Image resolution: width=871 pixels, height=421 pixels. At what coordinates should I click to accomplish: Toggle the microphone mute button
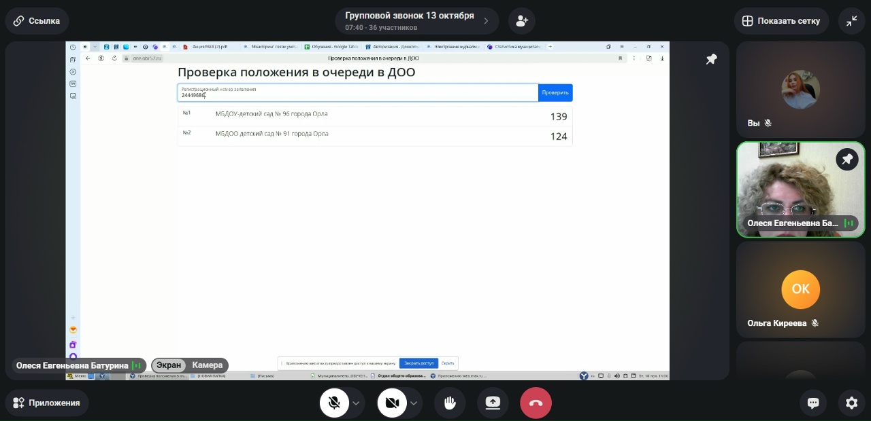pos(334,403)
